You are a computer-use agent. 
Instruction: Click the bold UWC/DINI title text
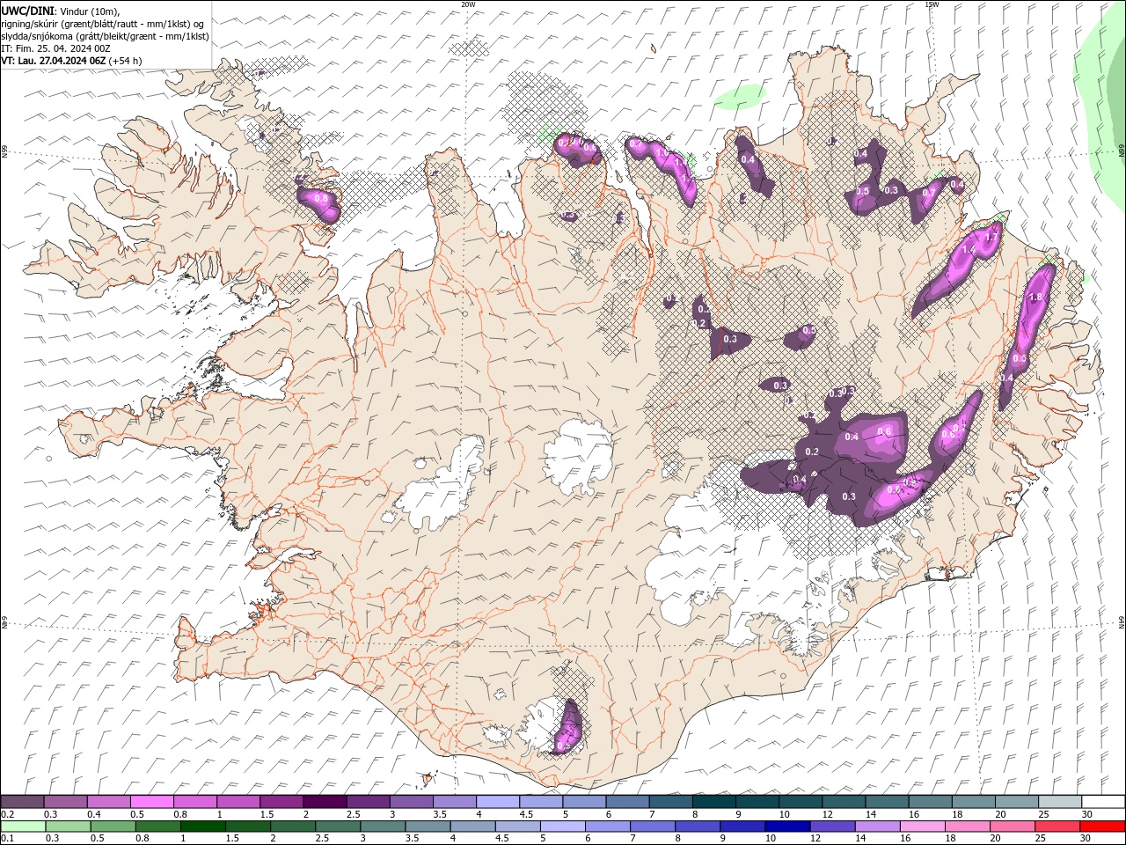tap(26, 11)
